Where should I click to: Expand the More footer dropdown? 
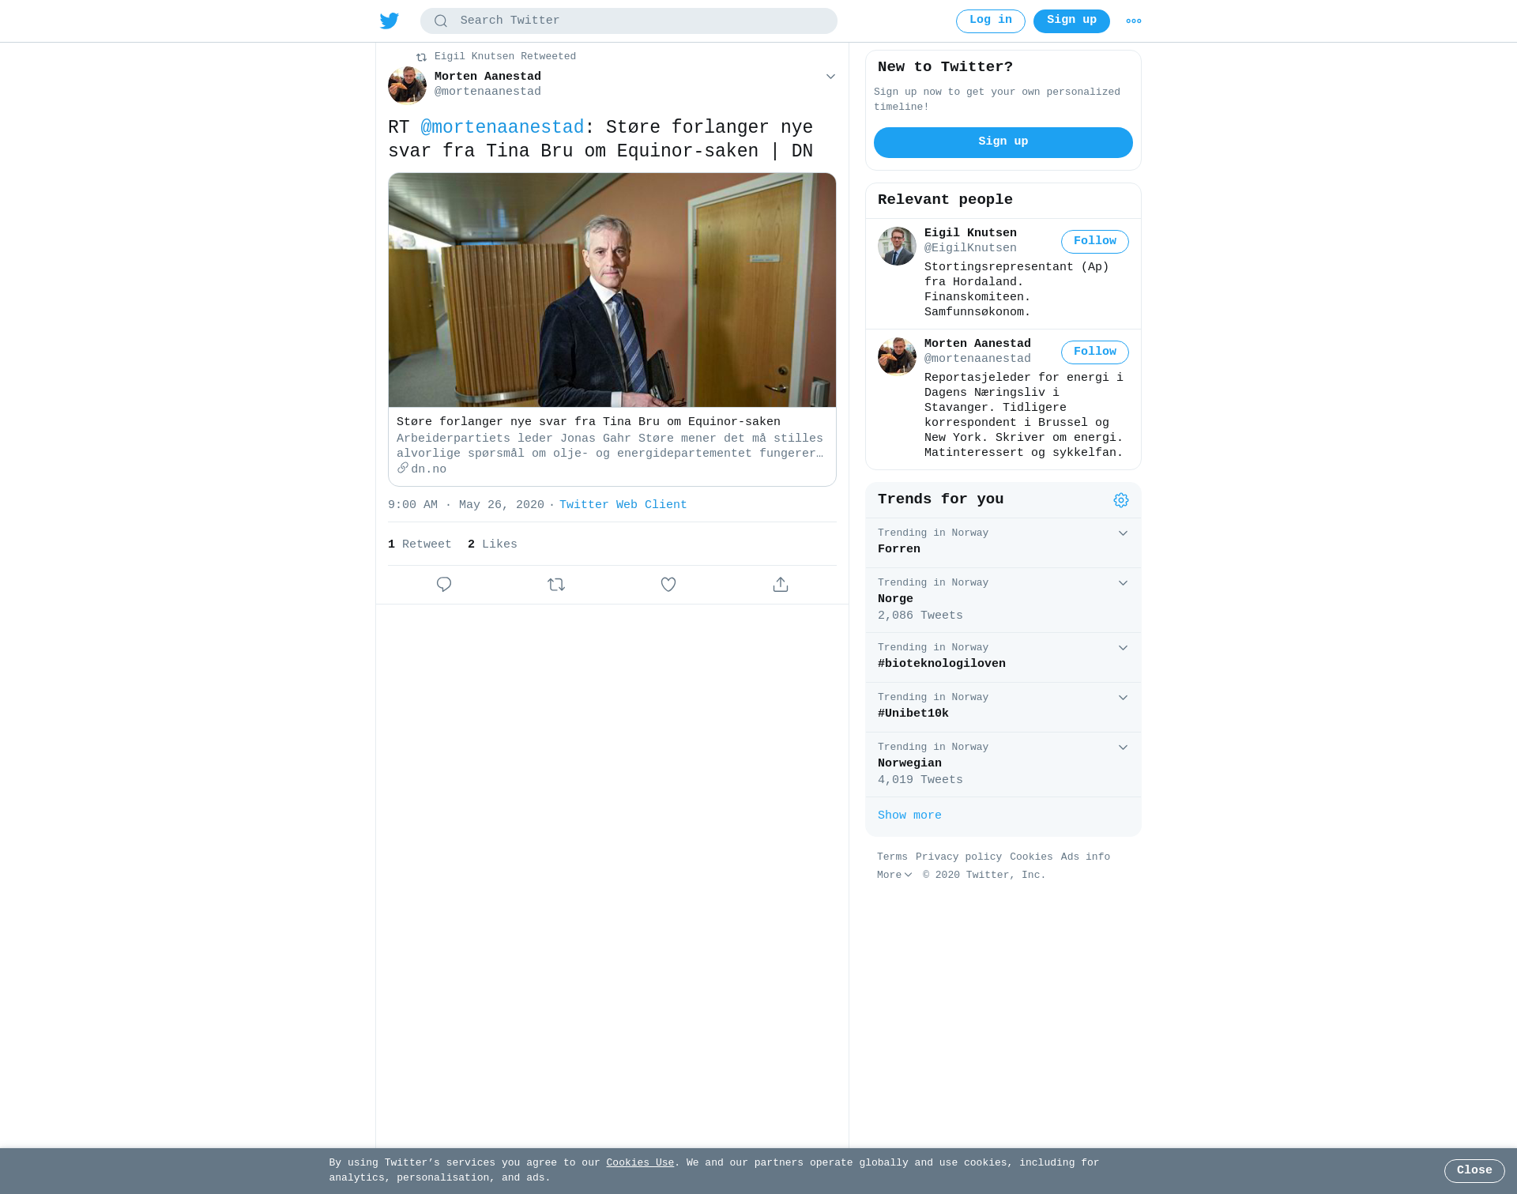click(x=894, y=876)
